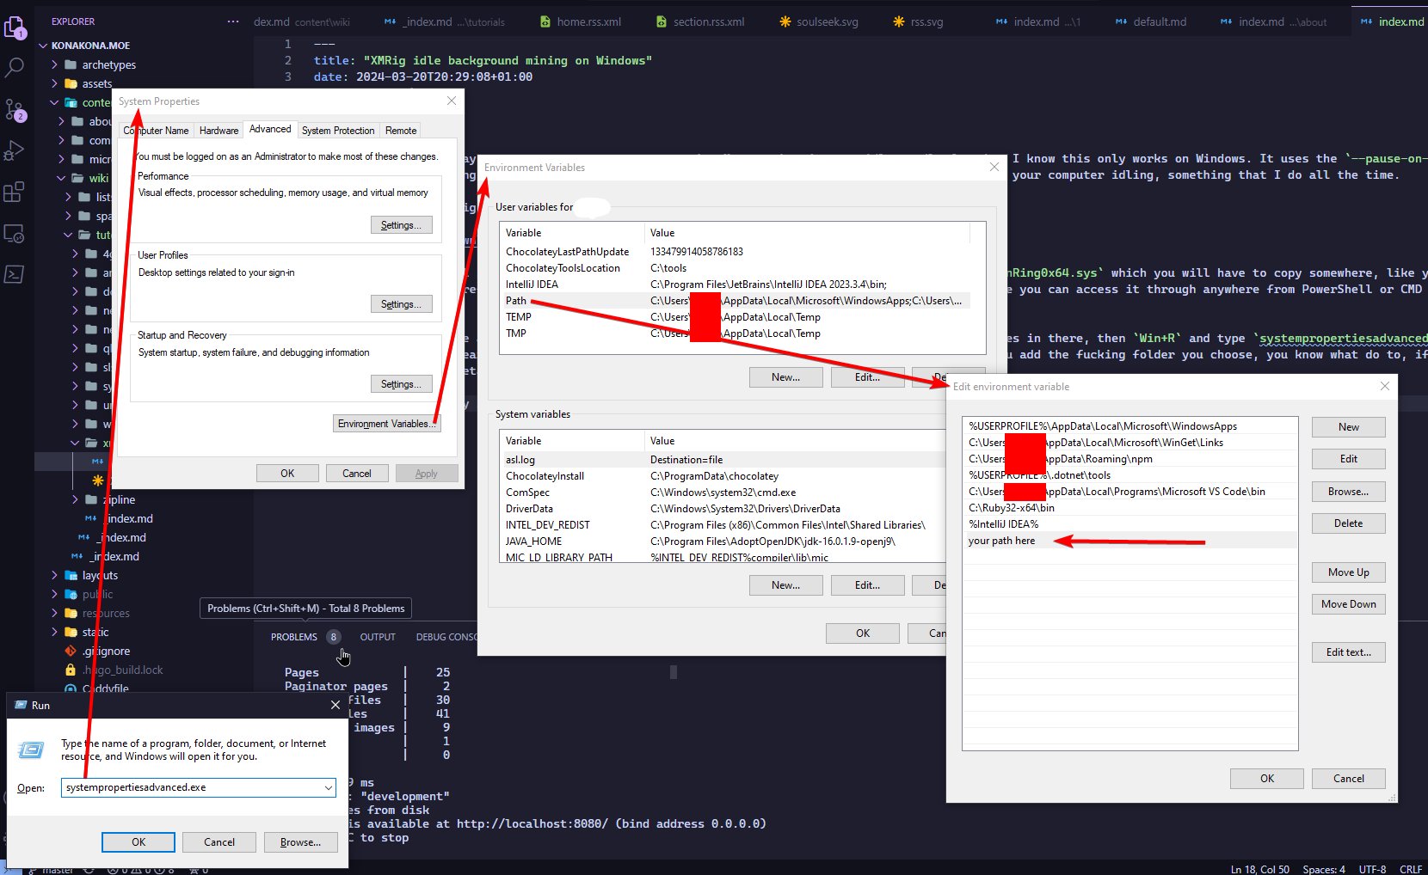This screenshot has height=875, width=1428.
Task: Click the hugo_build.lock lock icon
Action: [71, 670]
